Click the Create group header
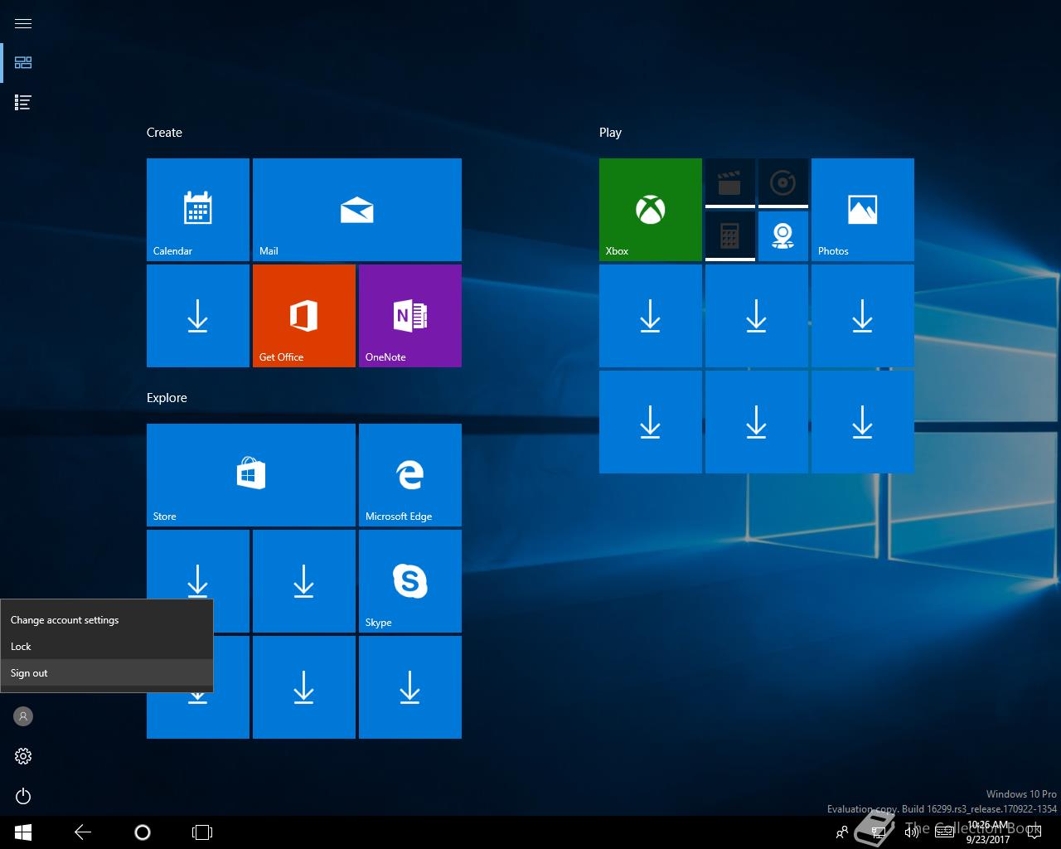The image size is (1061, 849). click(x=164, y=133)
